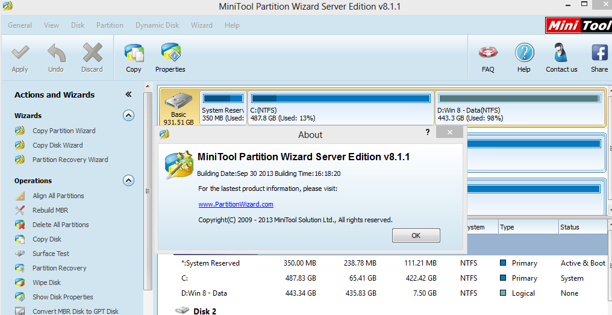Select Delete All Partitions operation

pos(60,225)
